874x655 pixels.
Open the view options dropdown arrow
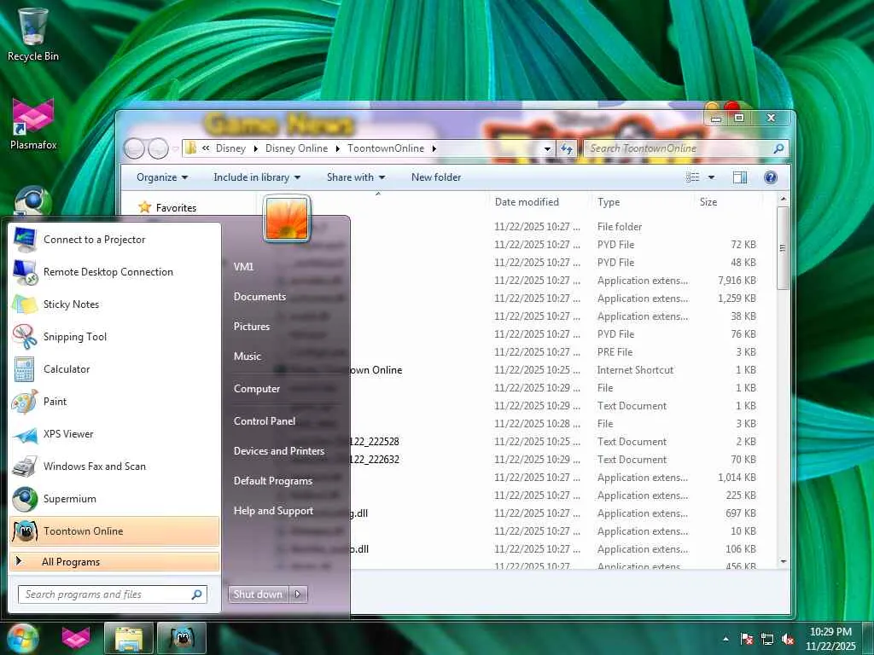(711, 177)
